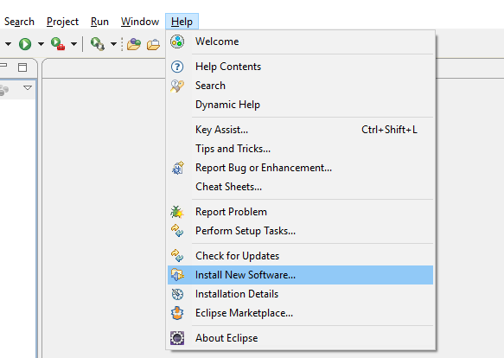This screenshot has width=504, height=358.
Task: Open Key Assist from Help menu
Action: pos(300,130)
